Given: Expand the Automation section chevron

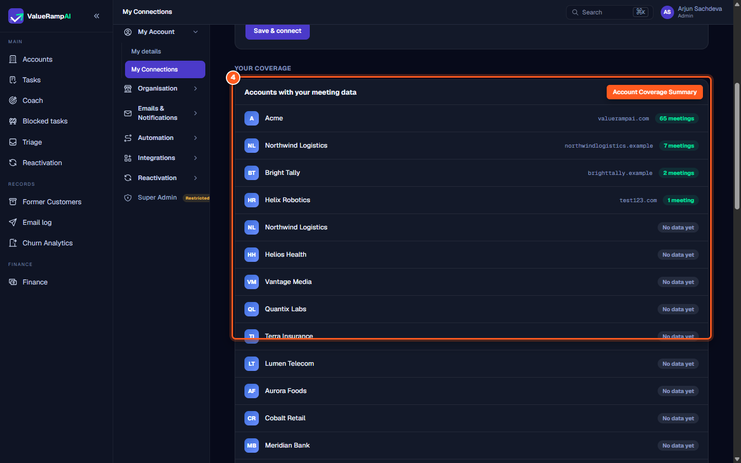Looking at the screenshot, I should [x=196, y=138].
